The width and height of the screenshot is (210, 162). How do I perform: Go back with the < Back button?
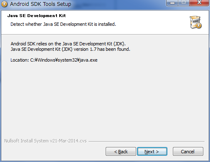[x=121, y=152]
